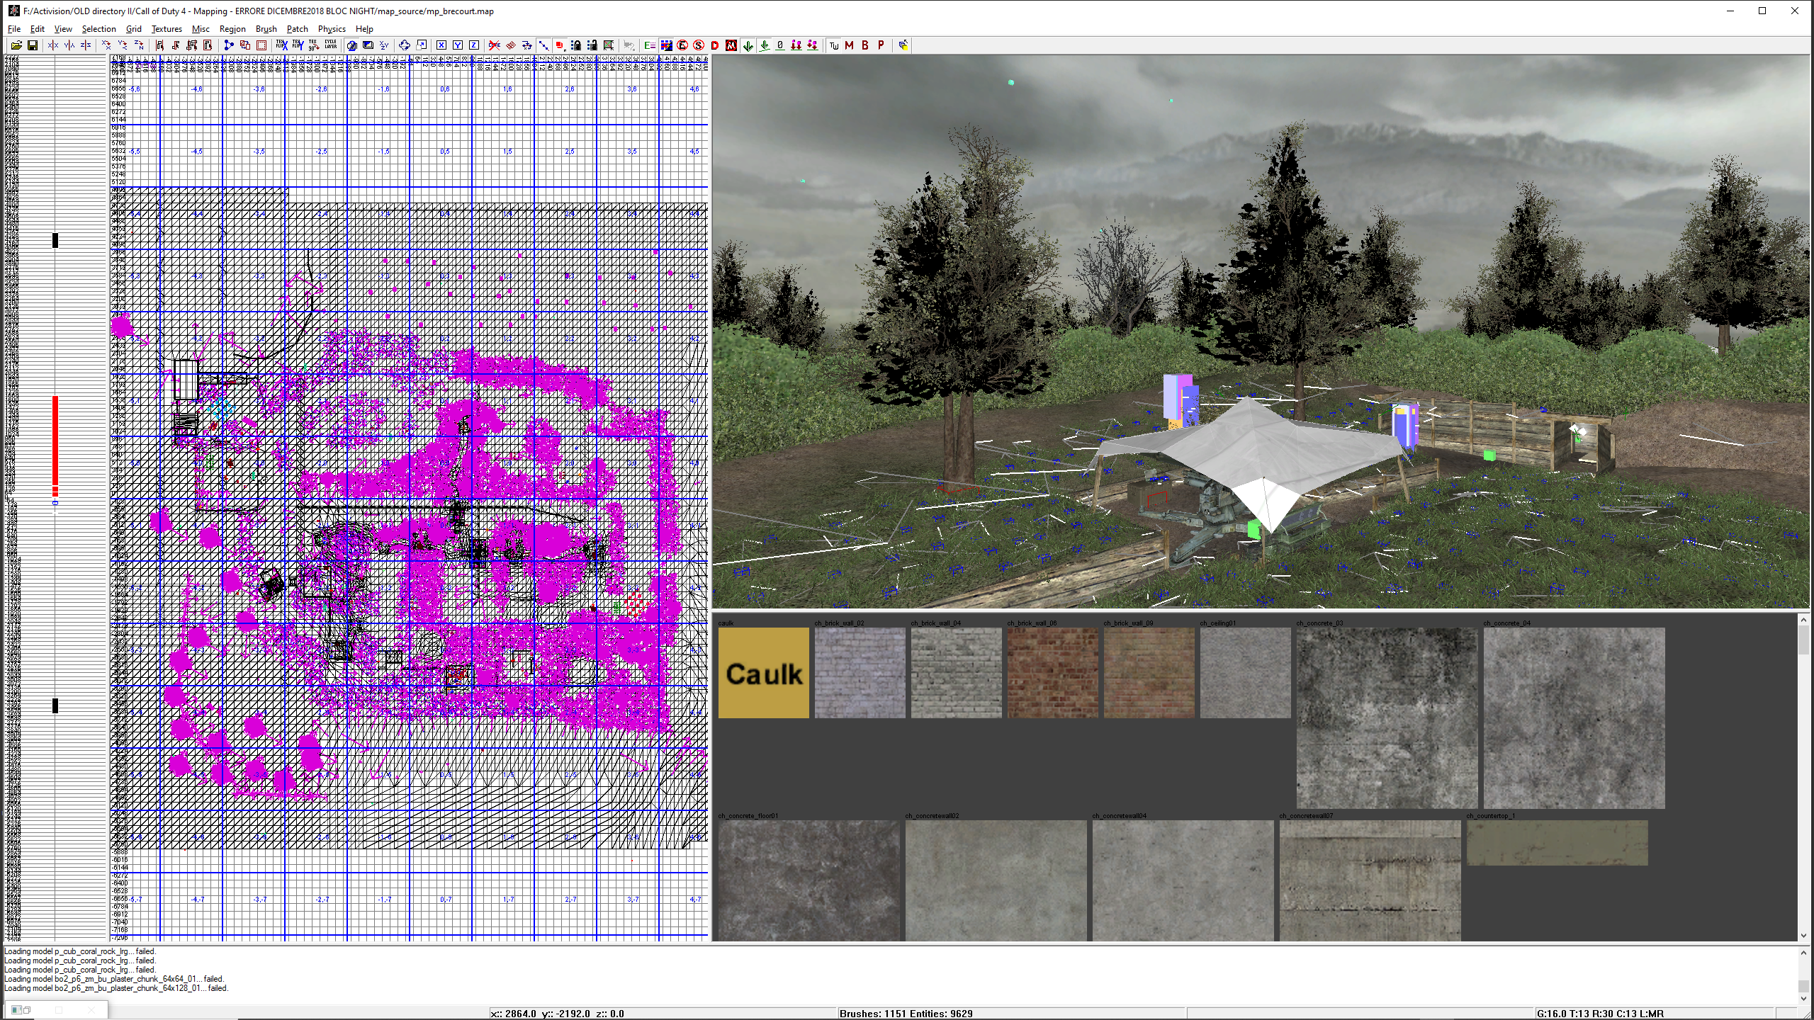Click the blue connected-nodes icon in toolbar
This screenshot has height=1020, width=1814.
pyautogui.click(x=229, y=45)
